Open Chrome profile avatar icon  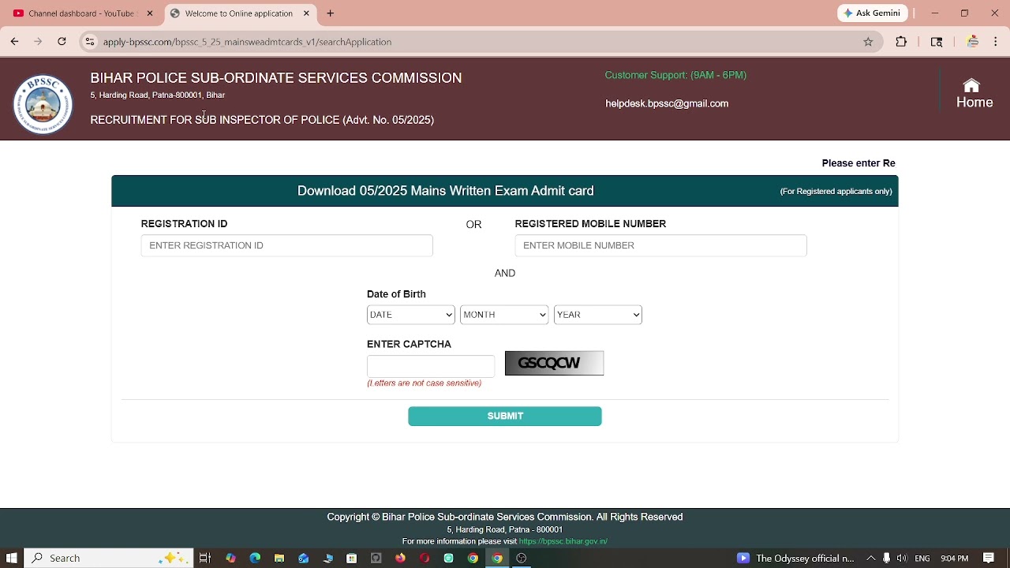coord(972,42)
